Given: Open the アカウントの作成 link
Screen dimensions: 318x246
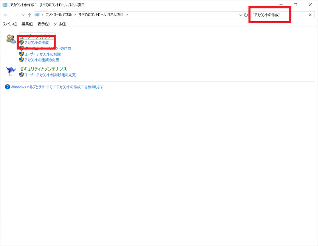Looking at the screenshot, I should [x=36, y=43].
